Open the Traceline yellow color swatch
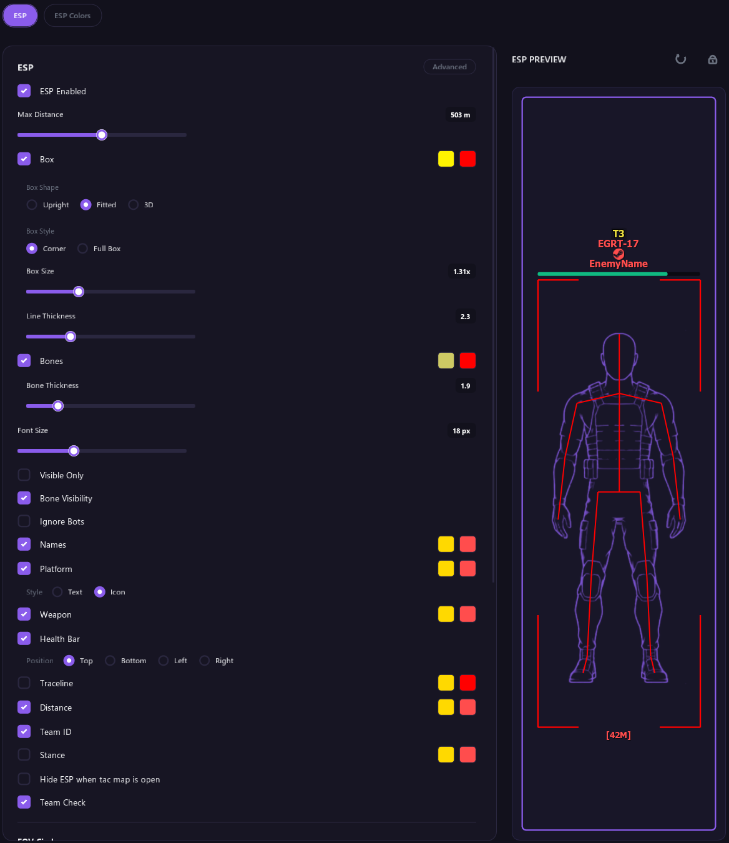This screenshot has width=729, height=843. click(446, 683)
